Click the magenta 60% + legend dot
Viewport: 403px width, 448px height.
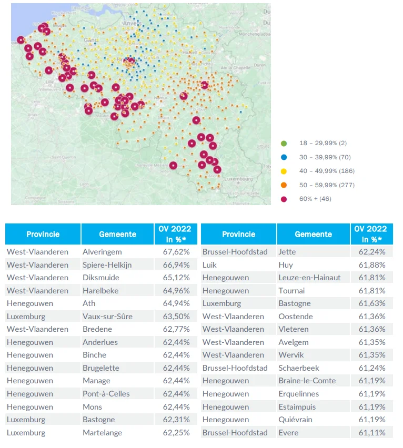tap(284, 199)
